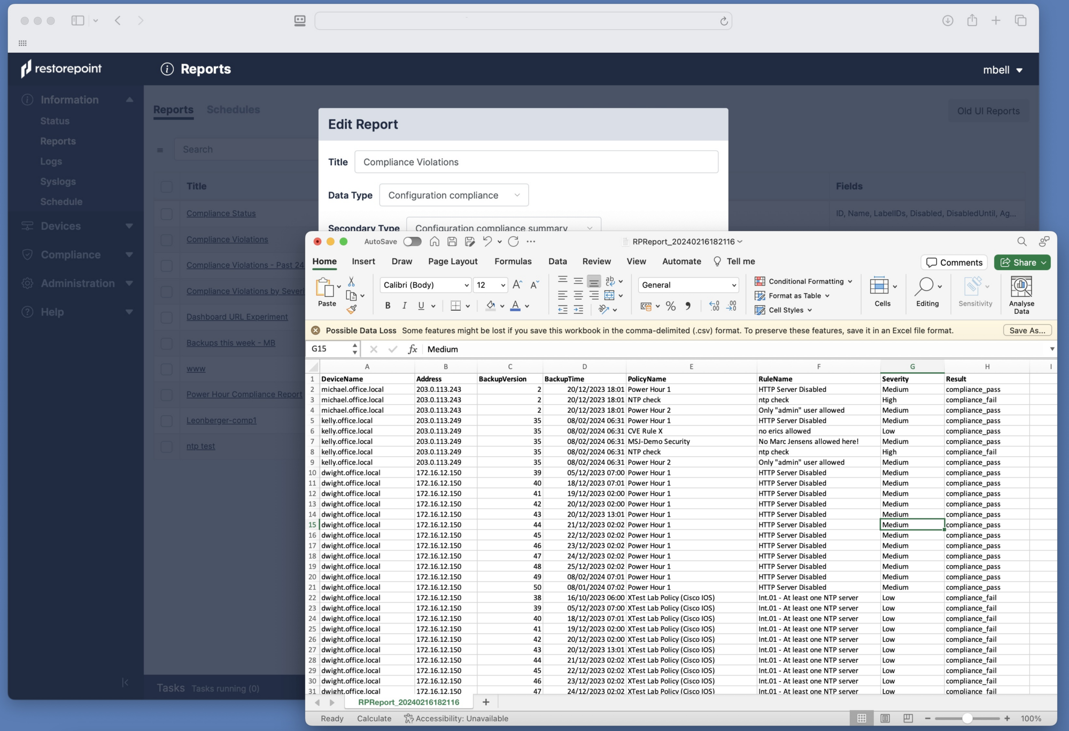Click the percent style icon
The width and height of the screenshot is (1069, 731).
[x=670, y=306]
